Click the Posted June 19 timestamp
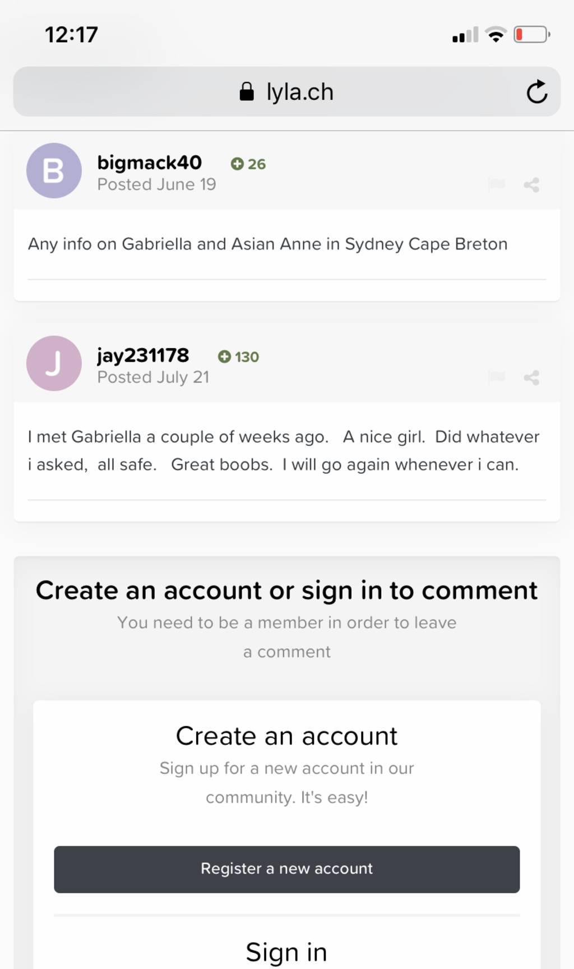 tap(156, 184)
